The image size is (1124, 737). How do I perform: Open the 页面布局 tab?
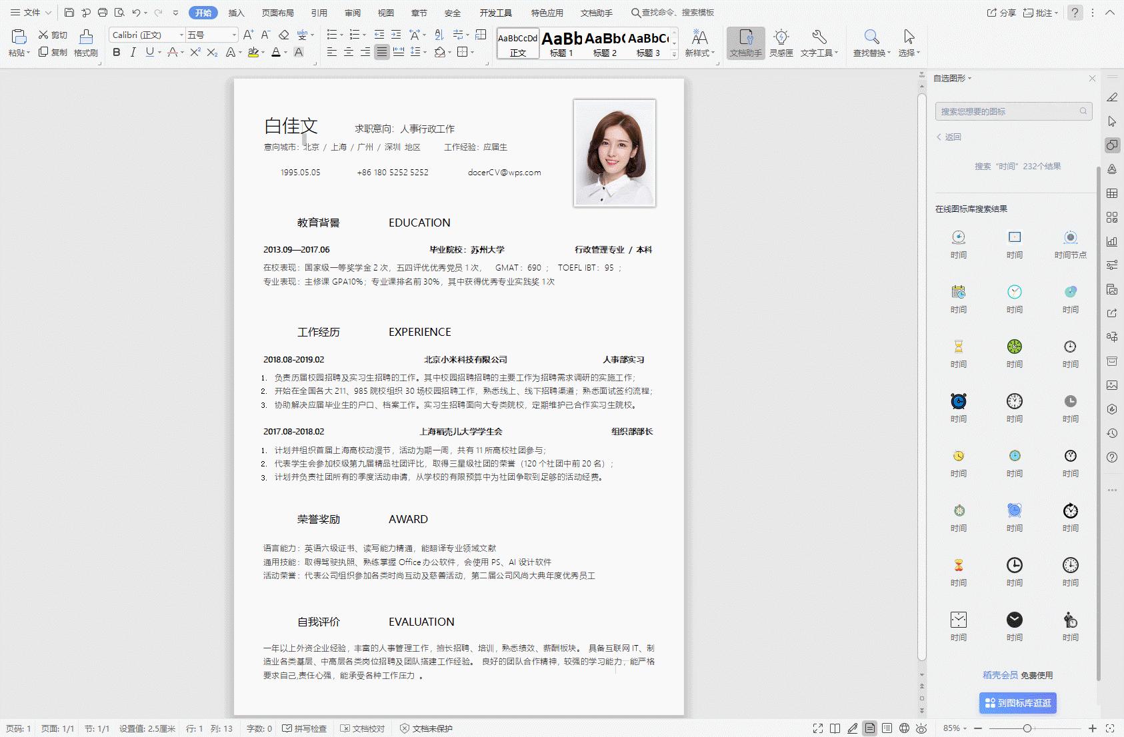[277, 13]
